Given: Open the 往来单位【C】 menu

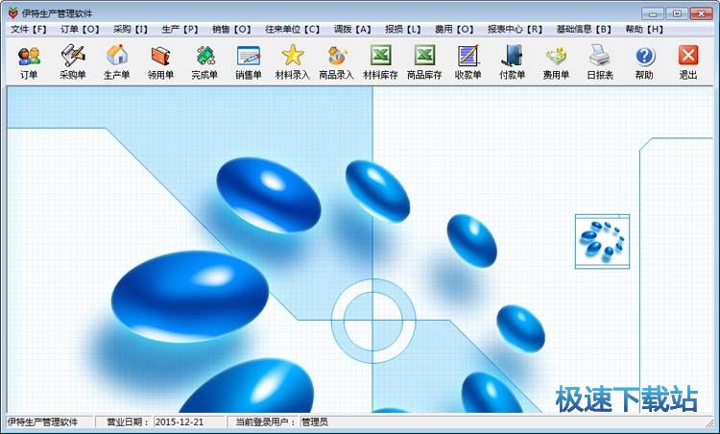Looking at the screenshot, I should coord(292,30).
